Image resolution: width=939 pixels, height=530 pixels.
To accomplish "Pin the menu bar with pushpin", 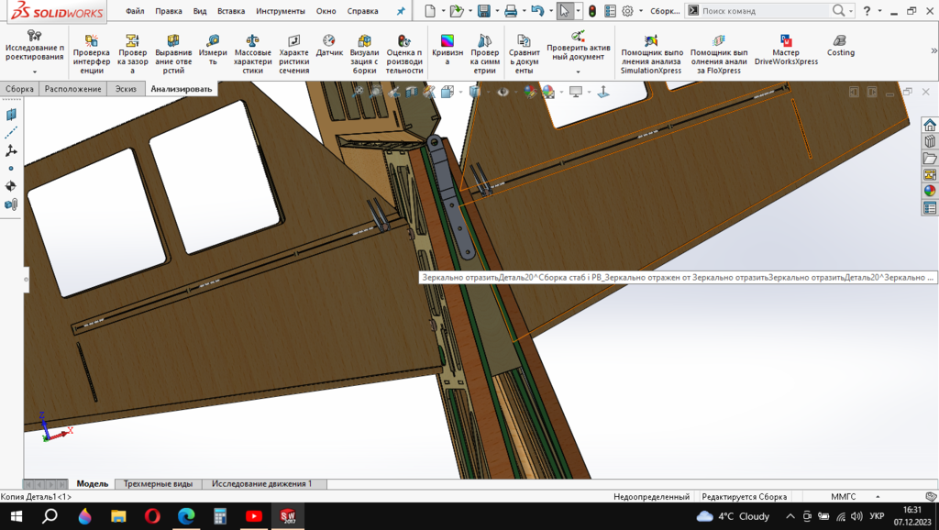I will pyautogui.click(x=400, y=11).
